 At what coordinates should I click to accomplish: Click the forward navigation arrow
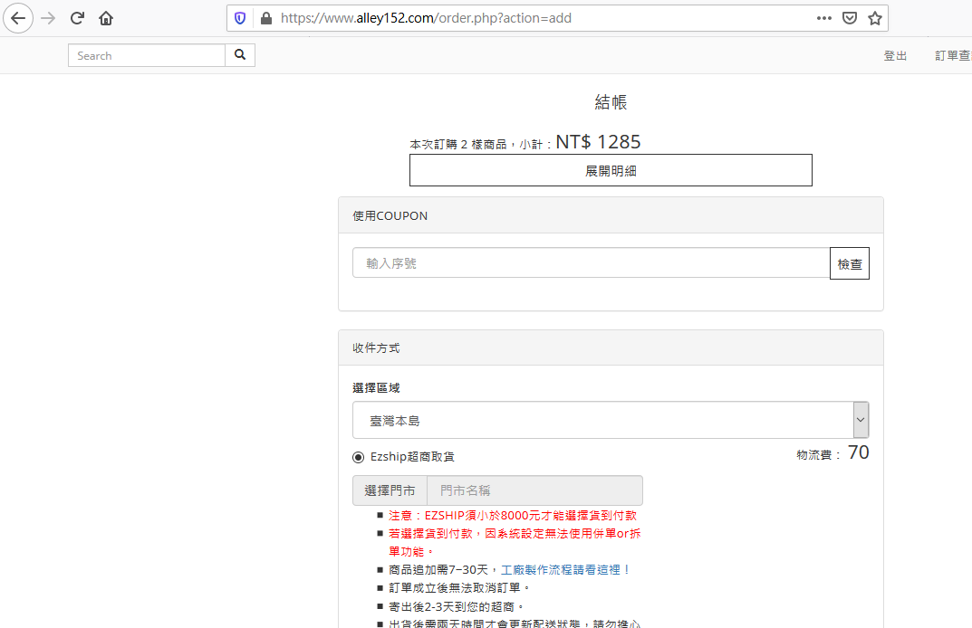point(48,18)
